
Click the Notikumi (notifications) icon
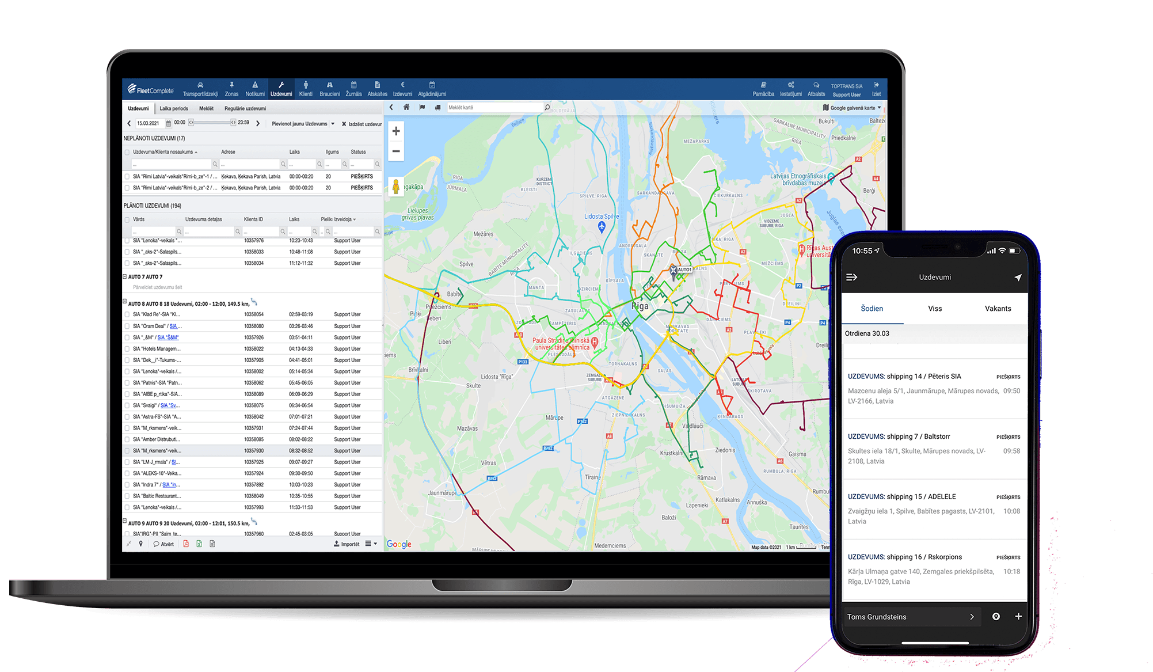[255, 89]
